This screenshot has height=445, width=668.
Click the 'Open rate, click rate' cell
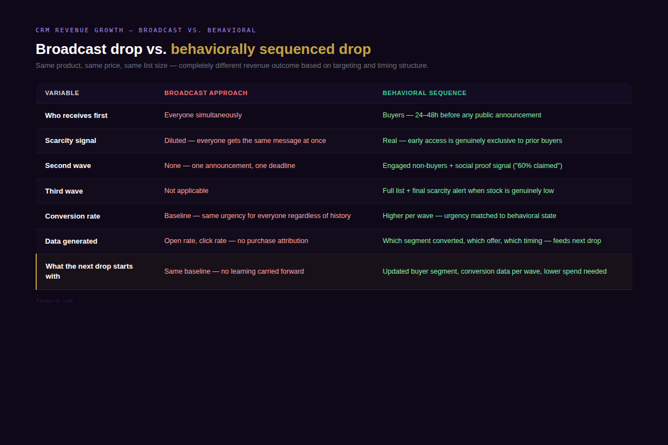236,241
